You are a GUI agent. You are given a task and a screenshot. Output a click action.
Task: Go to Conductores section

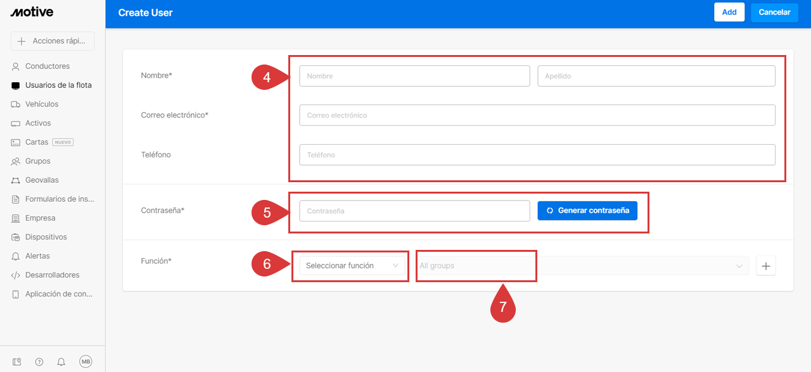tap(48, 66)
